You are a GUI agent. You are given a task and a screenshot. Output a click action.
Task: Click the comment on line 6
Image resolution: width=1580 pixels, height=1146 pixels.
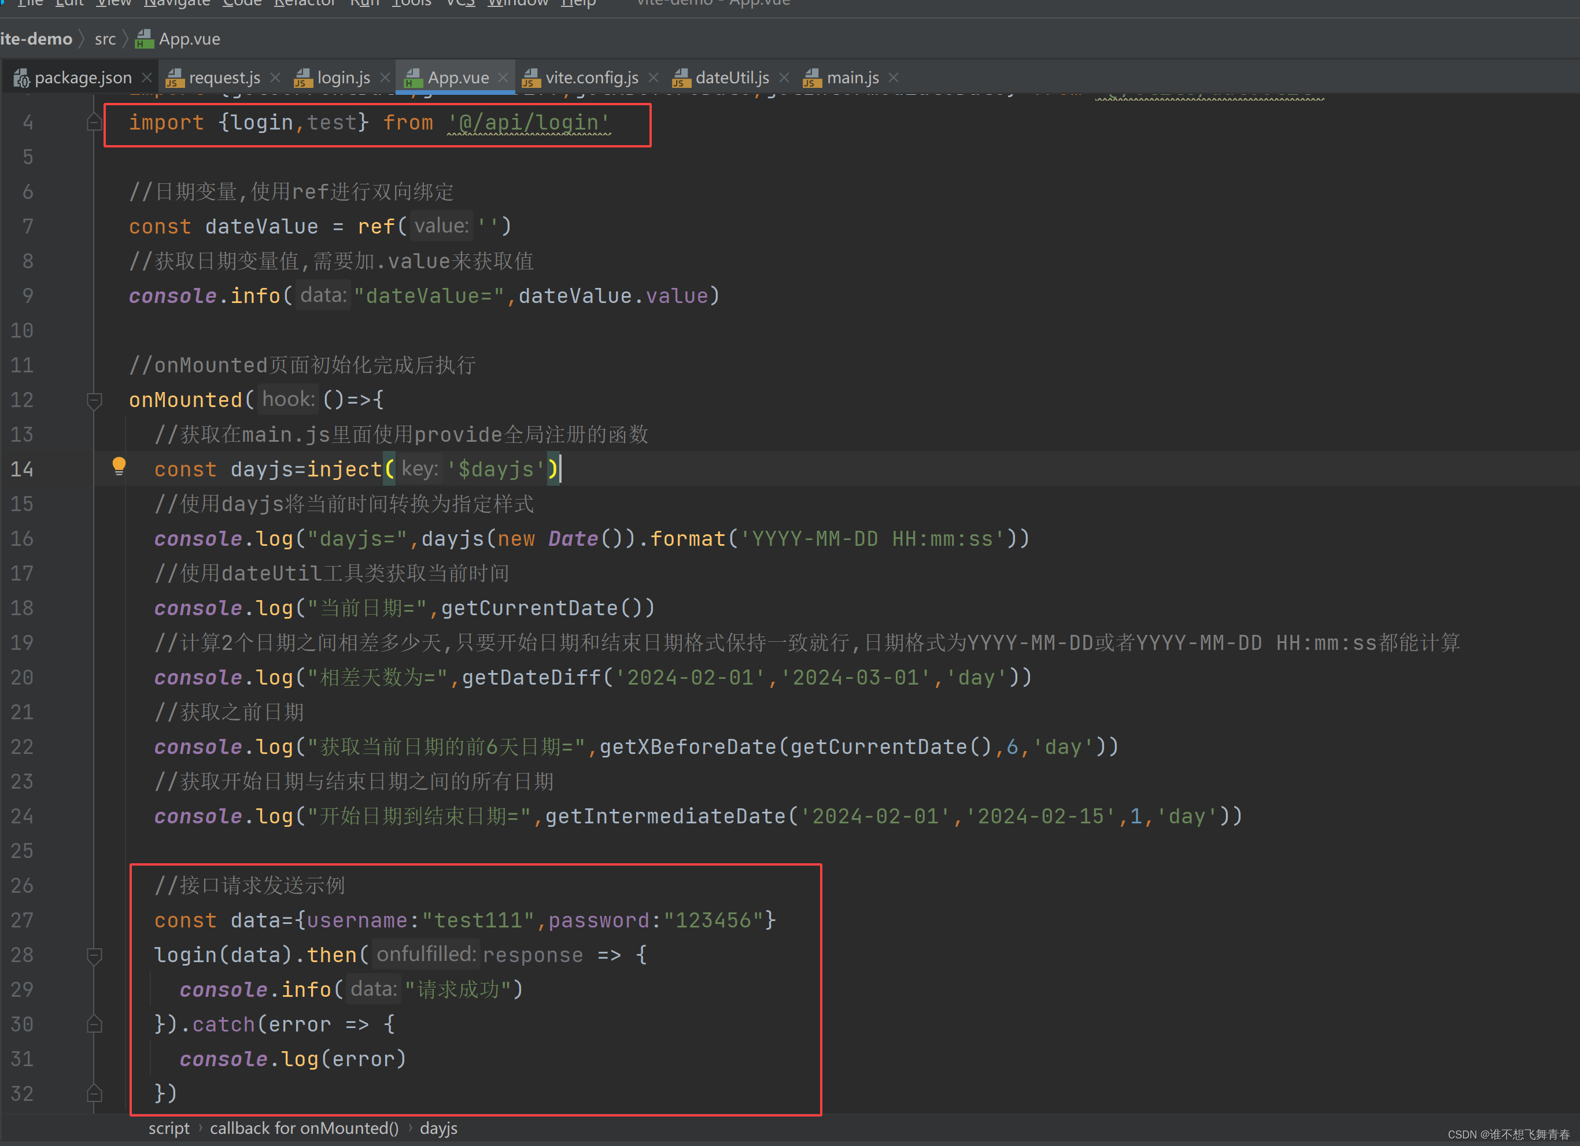(290, 191)
